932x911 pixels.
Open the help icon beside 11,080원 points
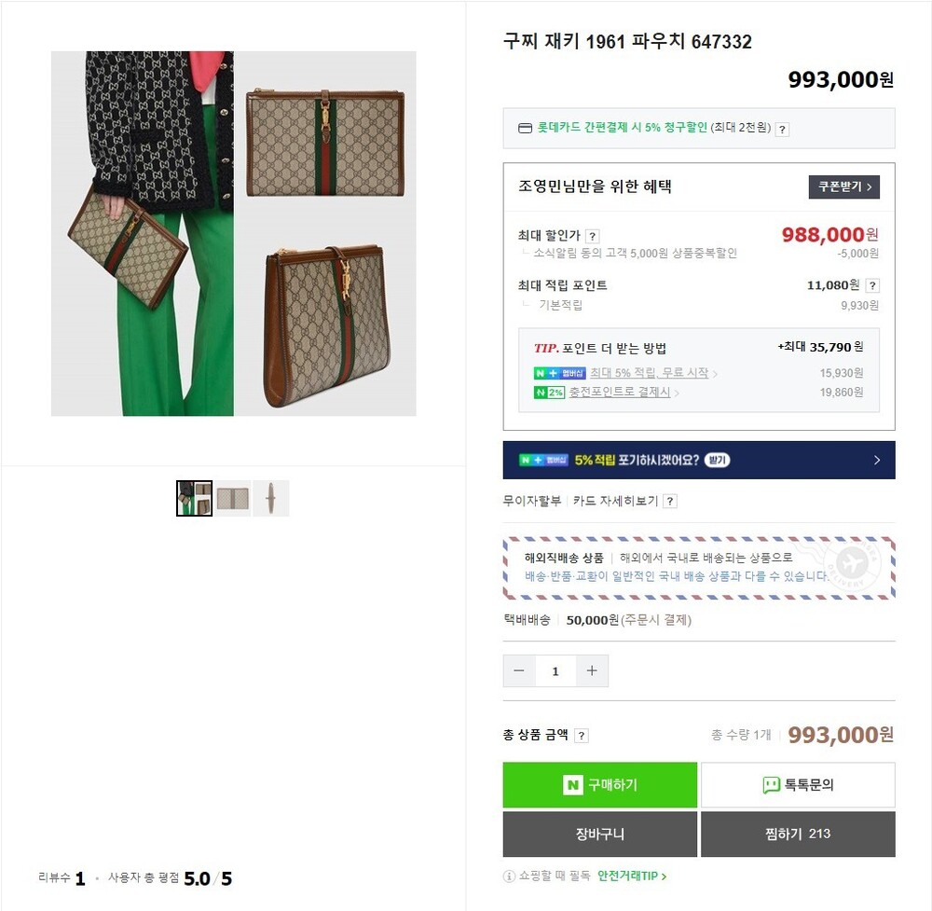click(x=872, y=285)
